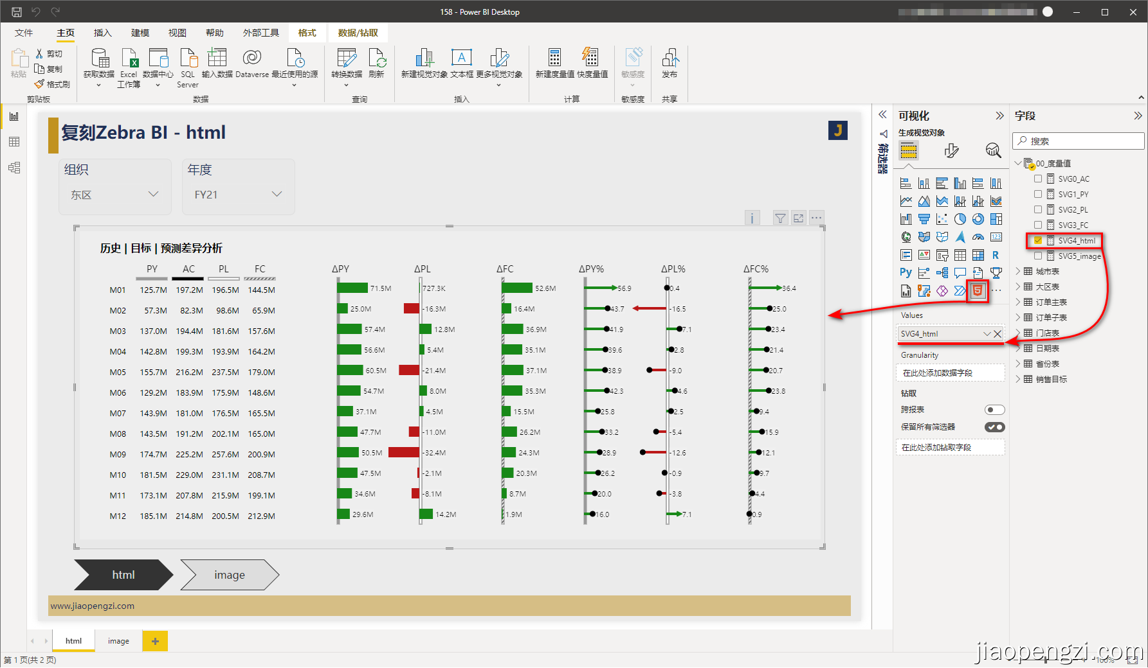The height and width of the screenshot is (668, 1148).
Task: Switch to the 建模 ribbon tab
Action: 140,33
